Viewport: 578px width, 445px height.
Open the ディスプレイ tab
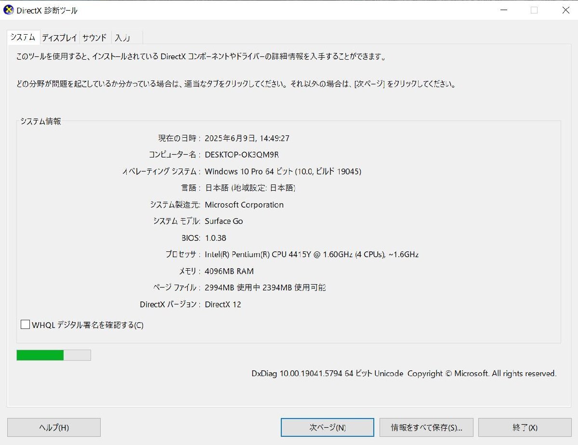click(x=59, y=38)
